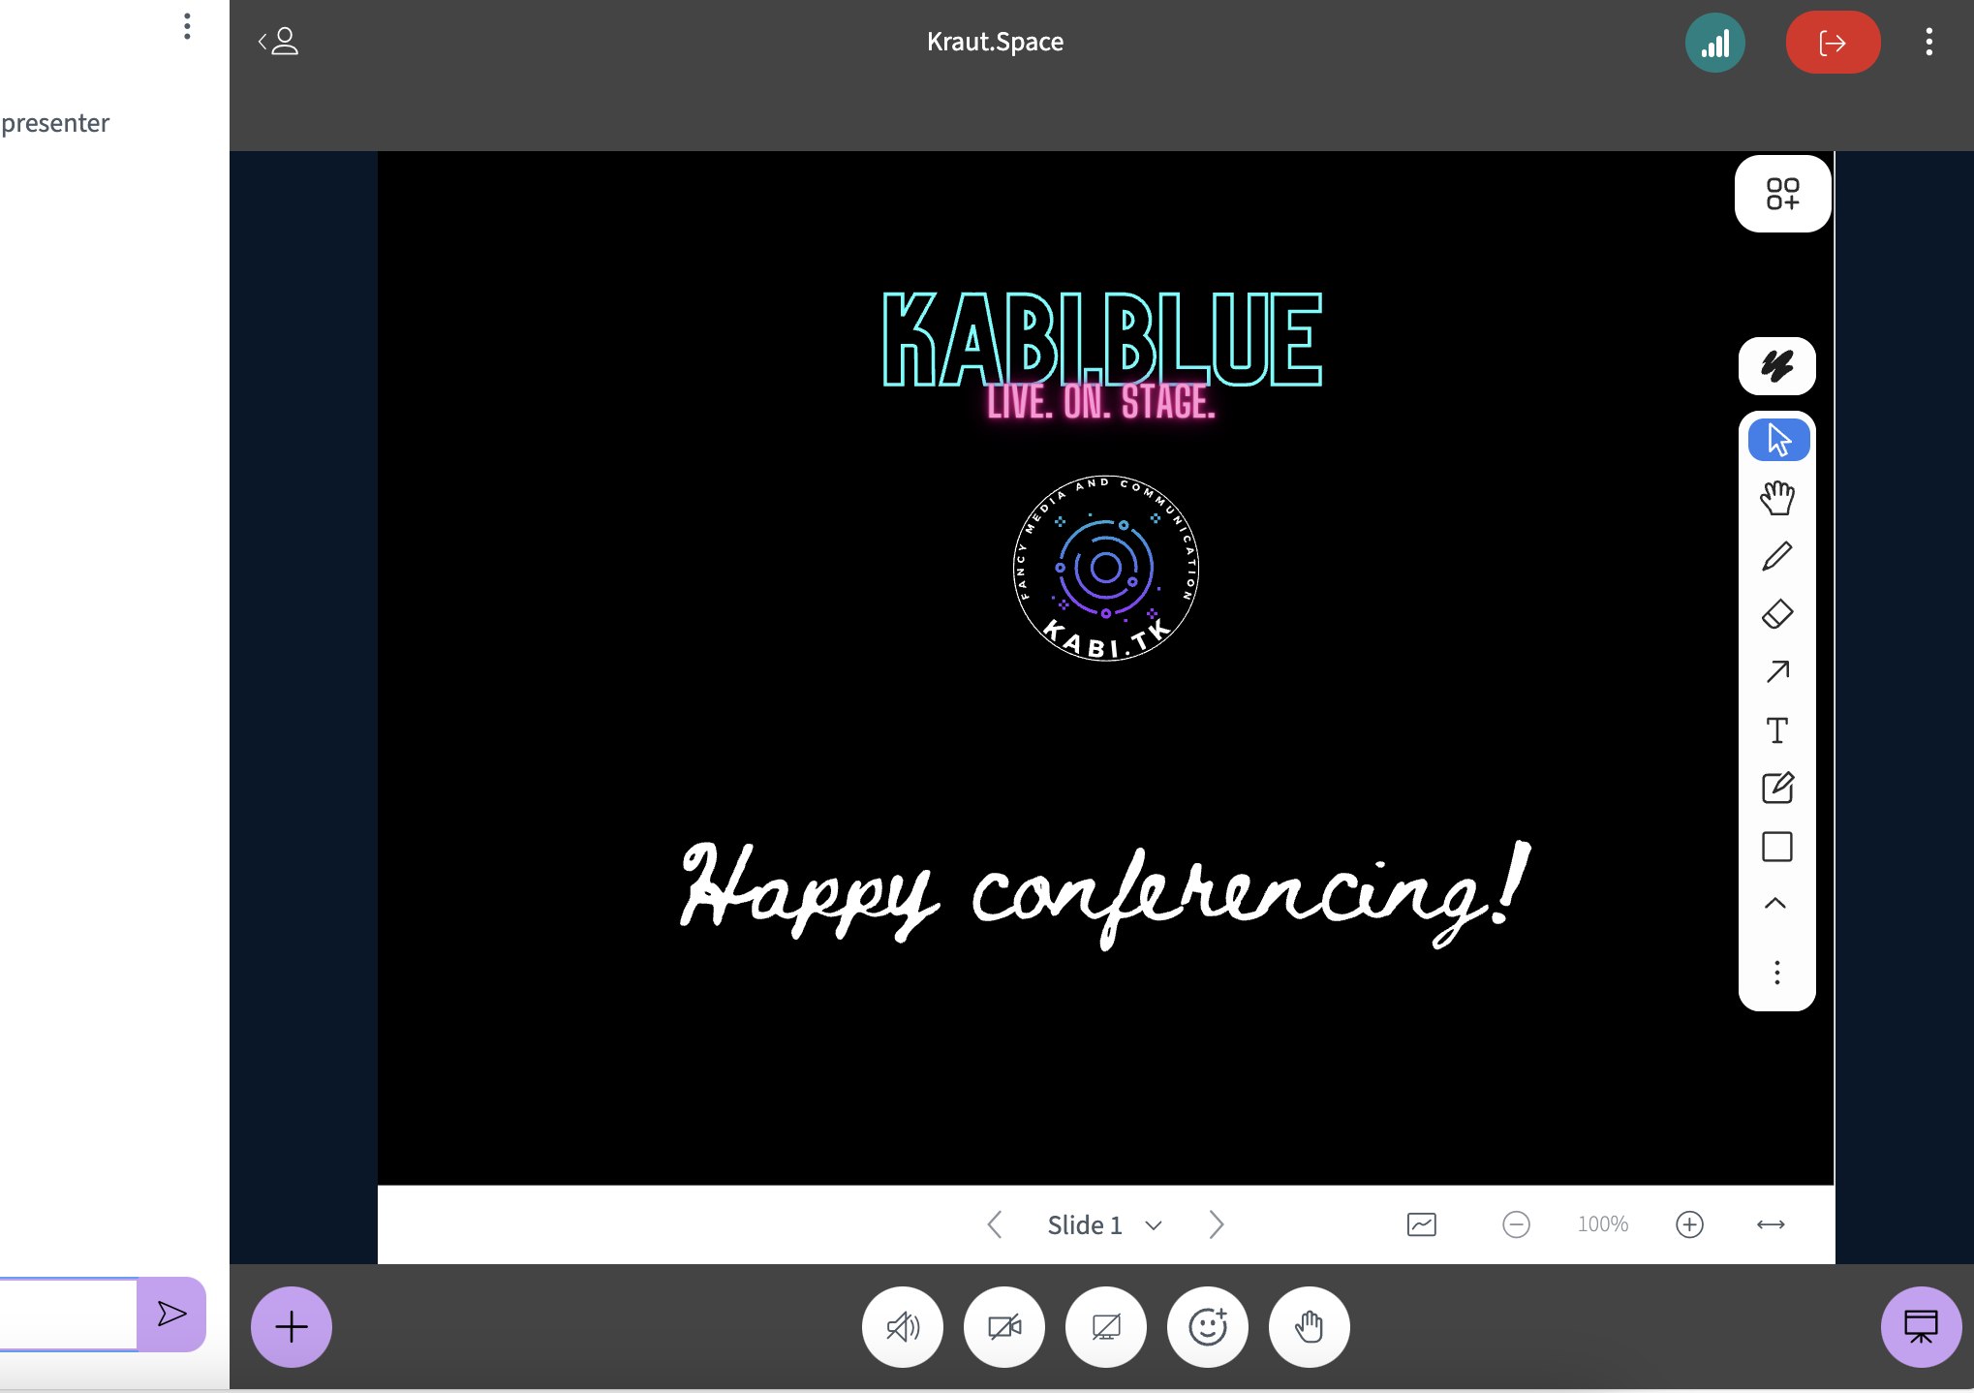The width and height of the screenshot is (1974, 1393).
Task: Choose the Arrow annotation tool
Action: tap(1777, 672)
